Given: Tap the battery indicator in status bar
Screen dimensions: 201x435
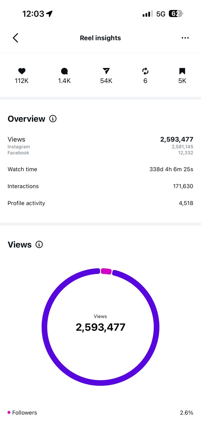Looking at the screenshot, I should (x=176, y=14).
